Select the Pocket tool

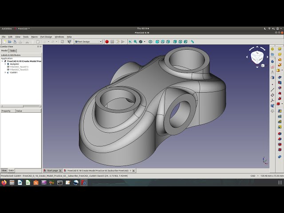(280, 77)
